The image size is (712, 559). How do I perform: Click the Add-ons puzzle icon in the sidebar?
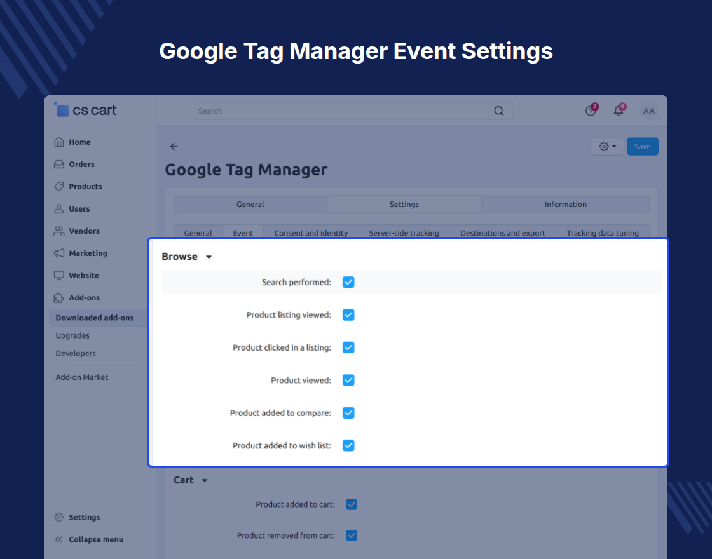(x=59, y=298)
